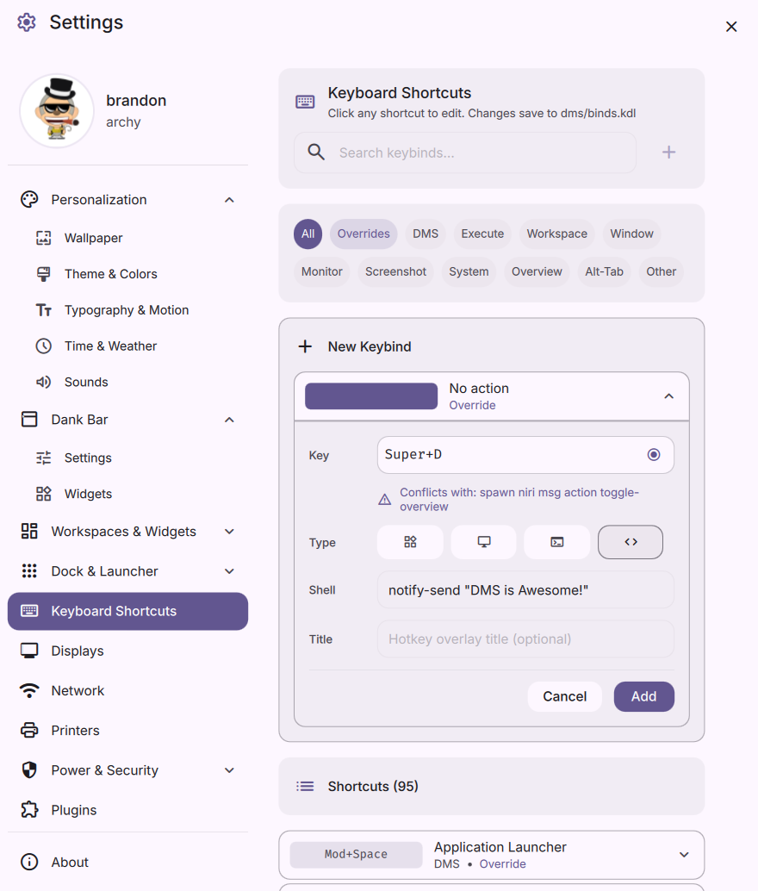Expand the Workspaces & Widgets section
This screenshot has width=758, height=891.
coord(229,532)
